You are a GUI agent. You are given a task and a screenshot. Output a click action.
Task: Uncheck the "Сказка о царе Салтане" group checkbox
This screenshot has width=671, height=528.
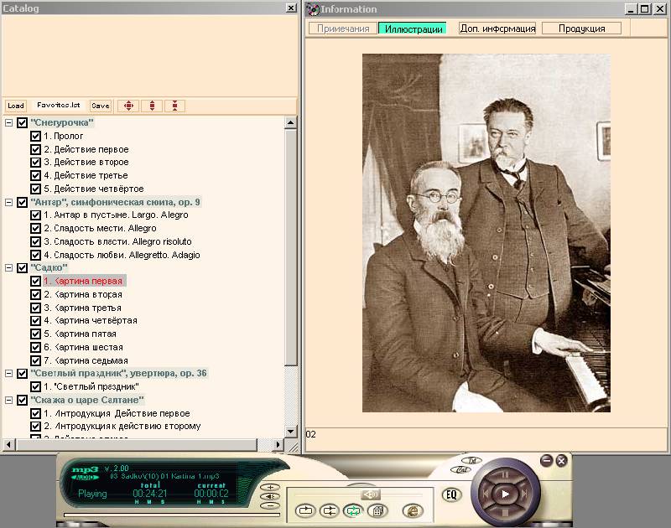[23, 400]
